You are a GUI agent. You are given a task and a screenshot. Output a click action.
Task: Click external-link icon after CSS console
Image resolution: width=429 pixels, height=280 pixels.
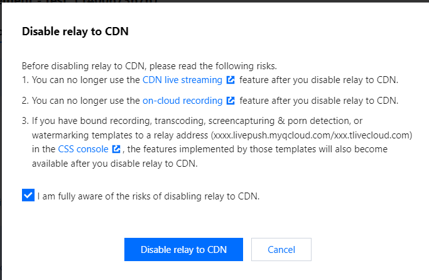116,149
